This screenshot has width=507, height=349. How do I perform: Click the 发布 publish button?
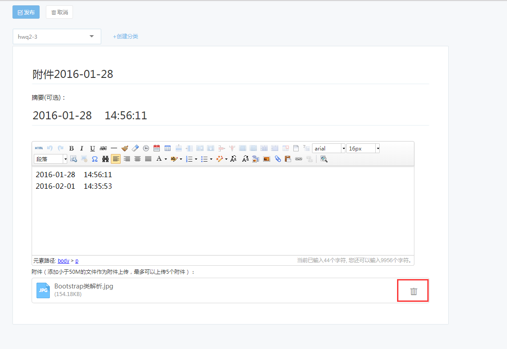pyautogui.click(x=26, y=12)
